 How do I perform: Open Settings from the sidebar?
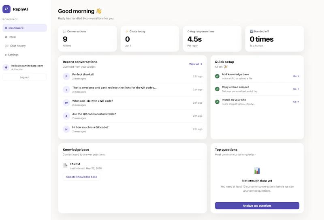[x=25, y=55]
